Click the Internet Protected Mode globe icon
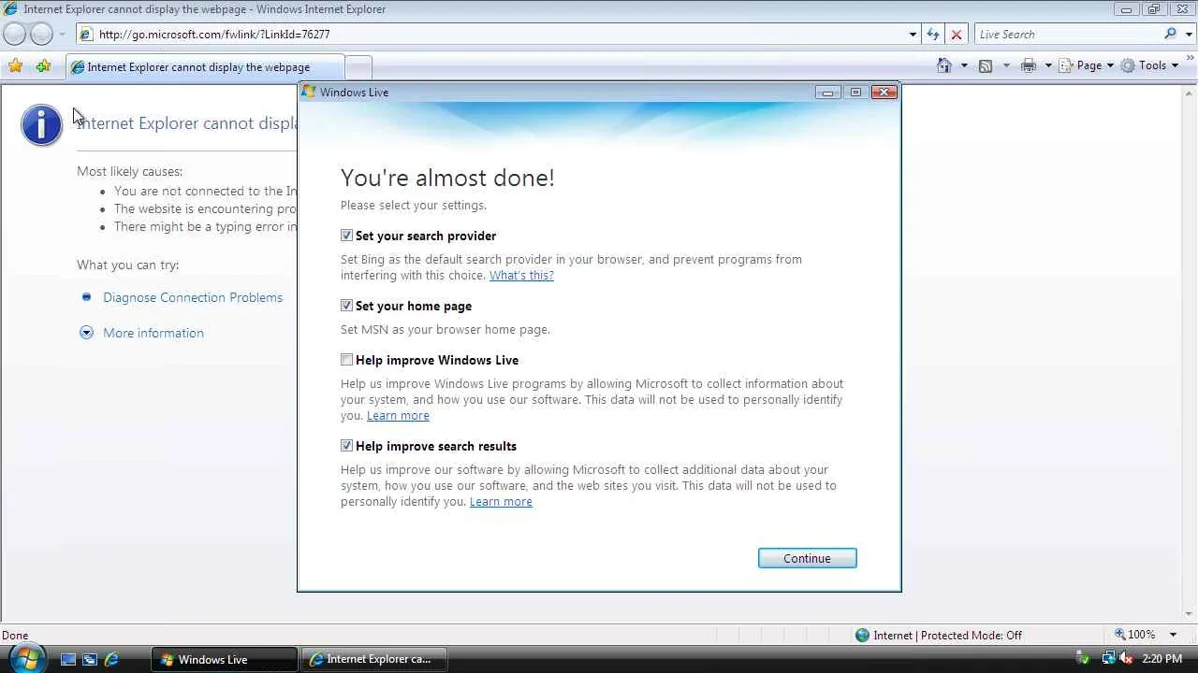The image size is (1198, 673). 862,636
